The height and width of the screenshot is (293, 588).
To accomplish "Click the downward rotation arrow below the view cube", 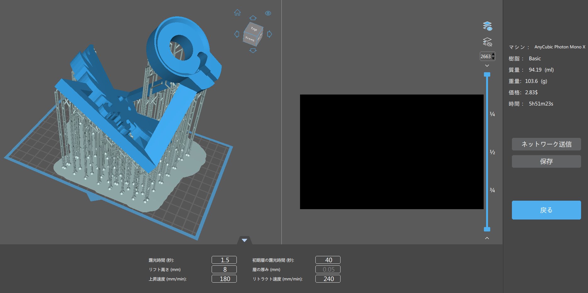I will coord(252,51).
